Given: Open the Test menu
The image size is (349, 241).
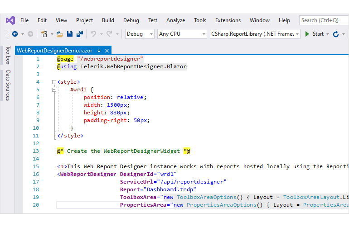Looking at the screenshot, I should point(153,20).
